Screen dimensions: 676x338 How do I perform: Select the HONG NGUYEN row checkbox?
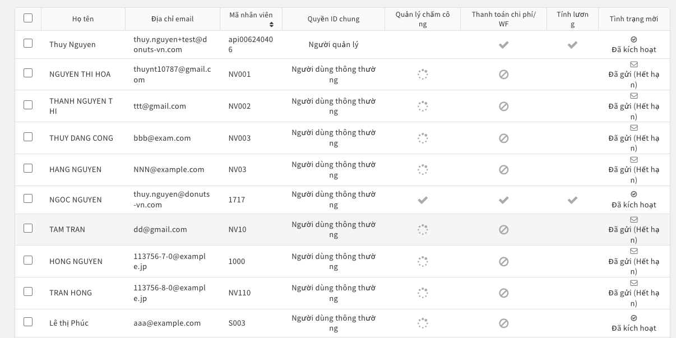[x=28, y=260]
